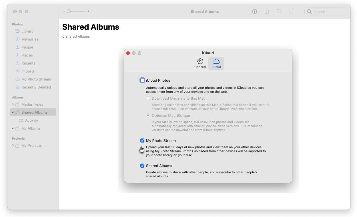Show photo info with the Info button
The width and height of the screenshot is (357, 217).
pyautogui.click(x=254, y=11)
